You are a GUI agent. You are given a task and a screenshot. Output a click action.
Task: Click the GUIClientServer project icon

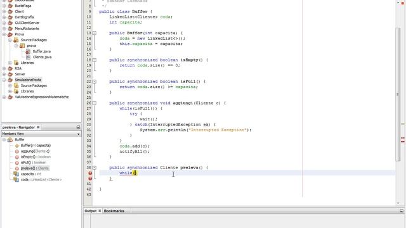point(10,23)
